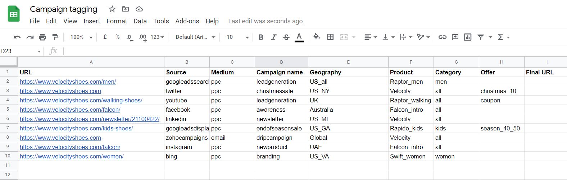Open the walking-shoes URL link

[x=81, y=100]
